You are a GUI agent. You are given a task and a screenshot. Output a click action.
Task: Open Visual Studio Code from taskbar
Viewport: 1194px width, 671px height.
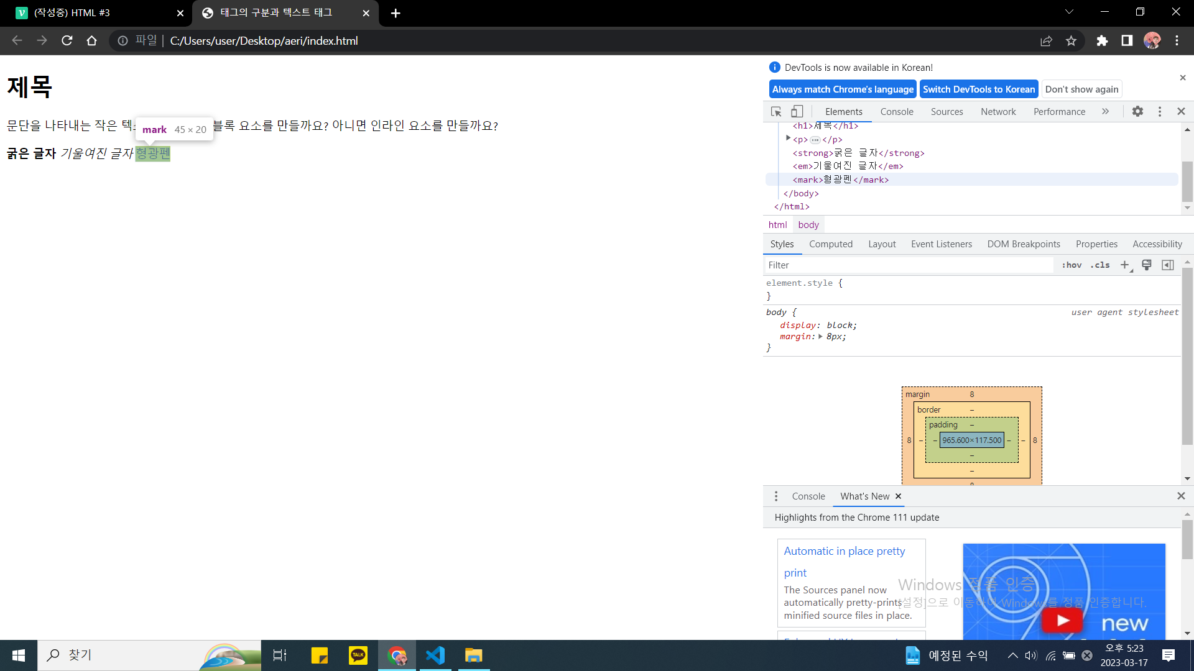[435, 655]
